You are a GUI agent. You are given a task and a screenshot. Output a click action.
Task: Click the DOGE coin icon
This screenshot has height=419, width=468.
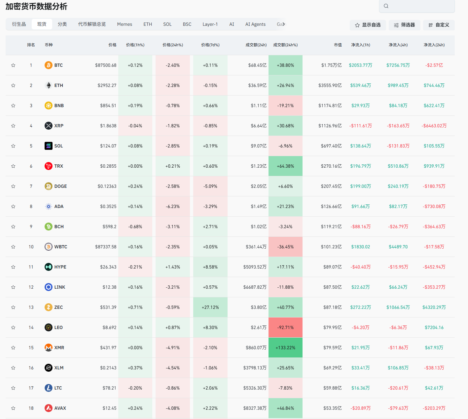click(x=49, y=186)
